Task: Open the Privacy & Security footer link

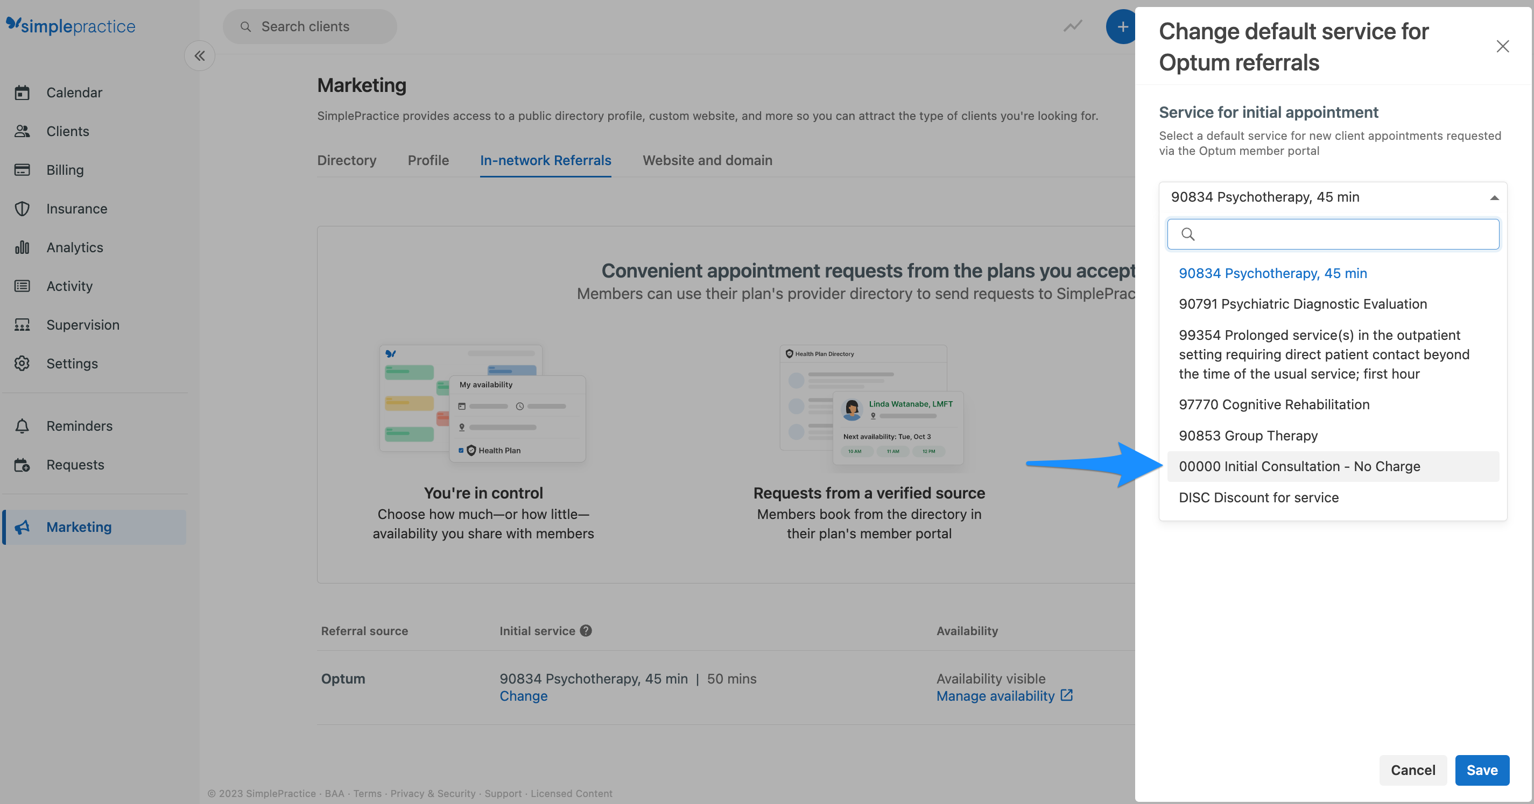Action: click(x=433, y=793)
